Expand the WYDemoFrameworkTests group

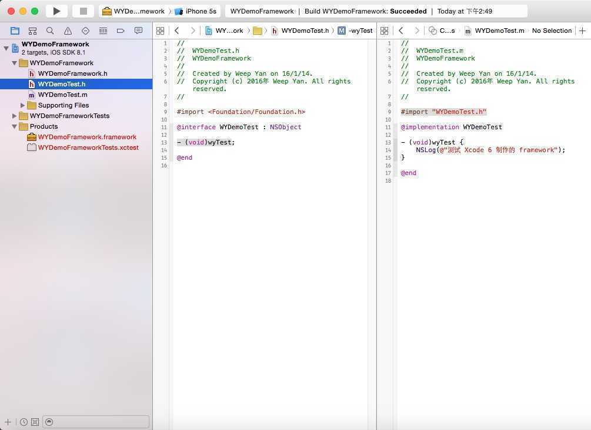(14, 116)
